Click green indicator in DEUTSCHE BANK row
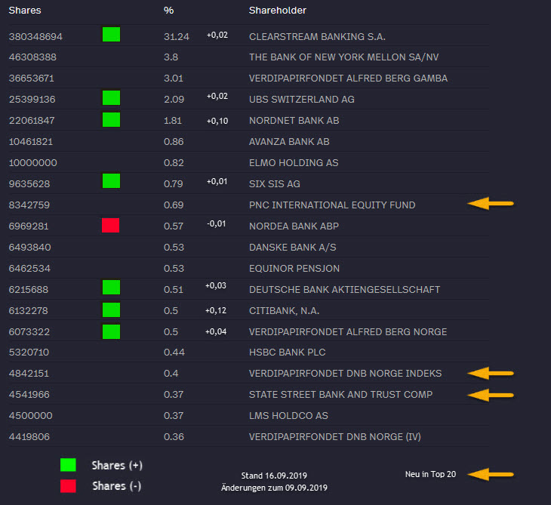 111,287
